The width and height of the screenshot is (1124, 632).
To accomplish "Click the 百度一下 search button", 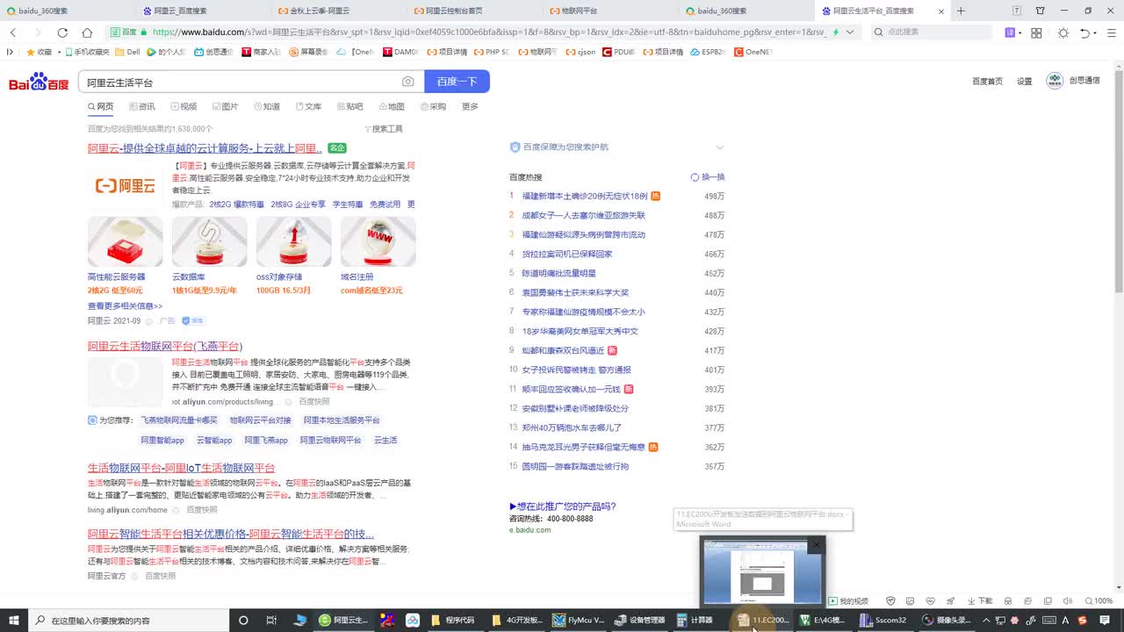I will click(457, 82).
